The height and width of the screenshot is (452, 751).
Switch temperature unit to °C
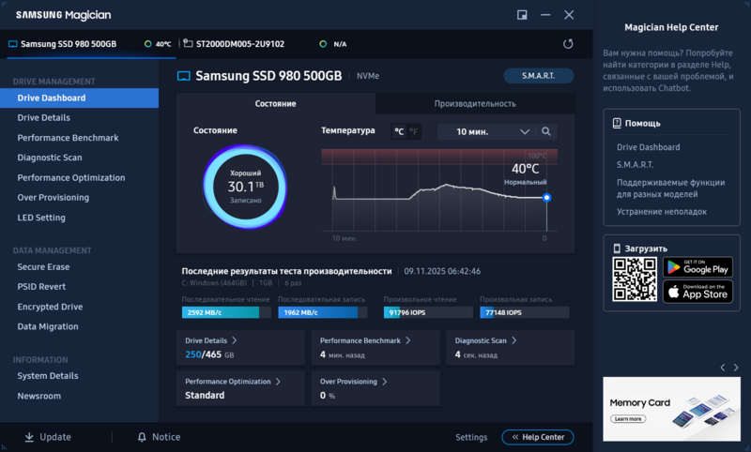click(x=399, y=131)
